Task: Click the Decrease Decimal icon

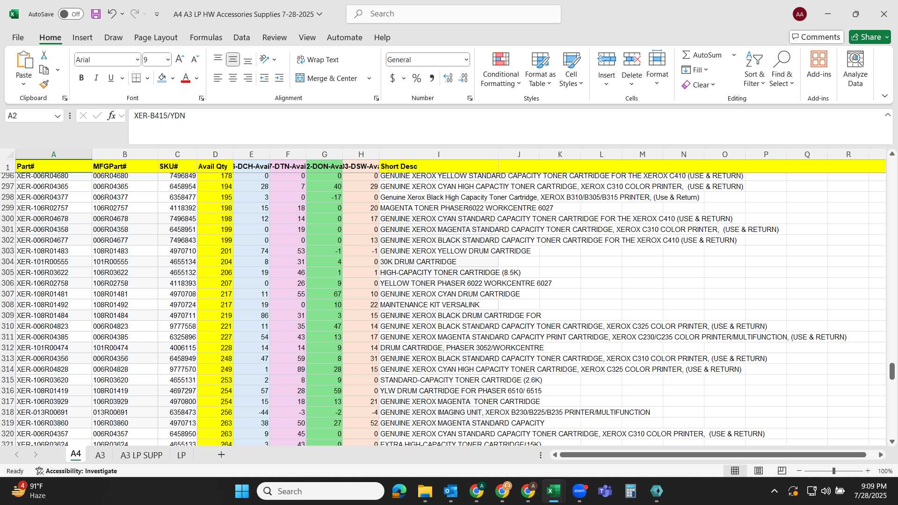Action: [x=463, y=78]
